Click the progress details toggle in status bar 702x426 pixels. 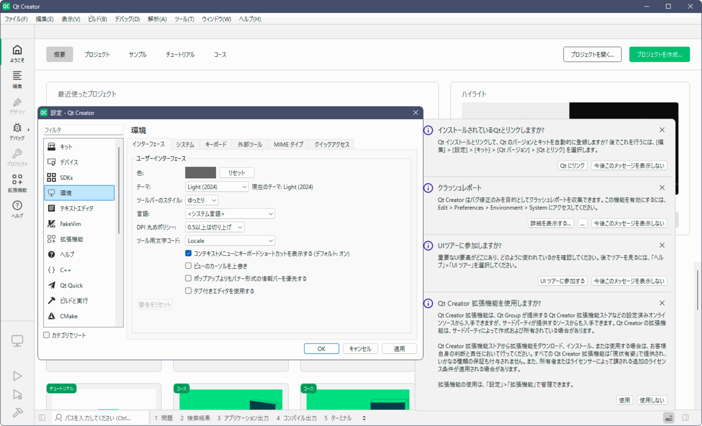point(669,418)
